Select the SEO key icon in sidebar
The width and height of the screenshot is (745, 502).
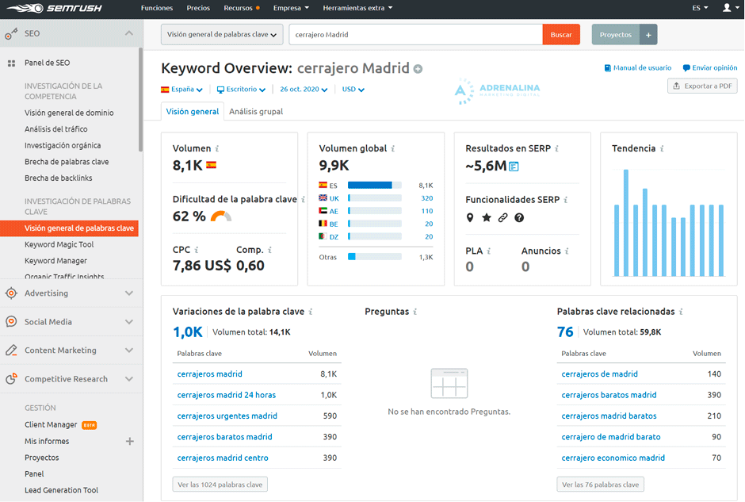tap(10, 33)
